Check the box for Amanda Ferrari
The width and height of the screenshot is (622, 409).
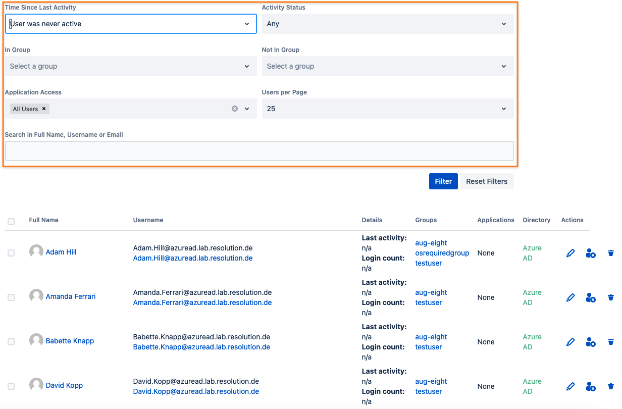pos(11,297)
